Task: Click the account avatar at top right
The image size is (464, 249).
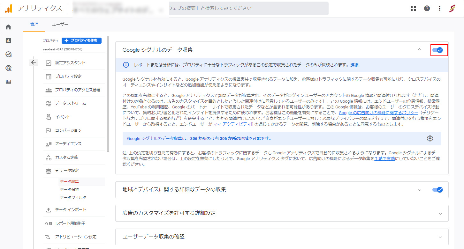Action: click(453, 9)
